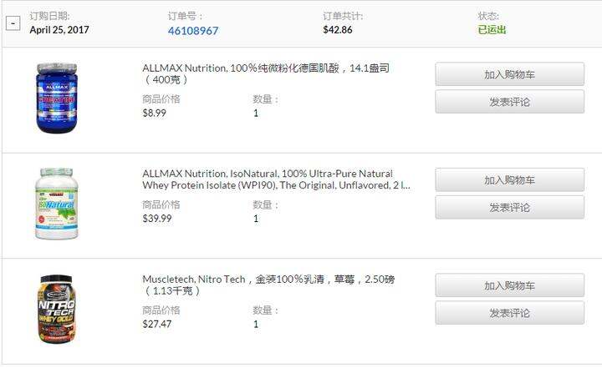Screen dimensions: 602x368
Task: Write a review for IsoNatural whey isolate
Action: point(509,208)
